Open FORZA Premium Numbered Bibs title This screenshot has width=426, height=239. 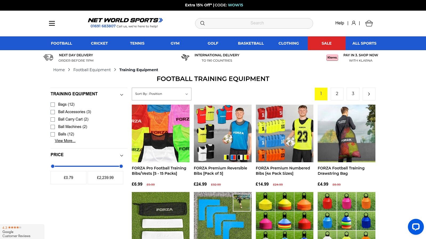[x=283, y=171]
